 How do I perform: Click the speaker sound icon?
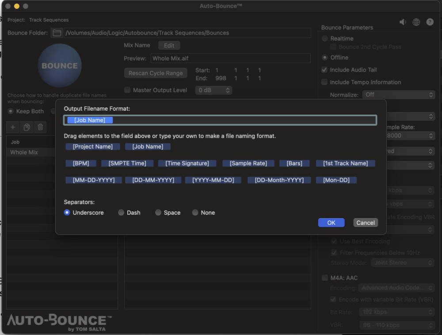[403, 22]
